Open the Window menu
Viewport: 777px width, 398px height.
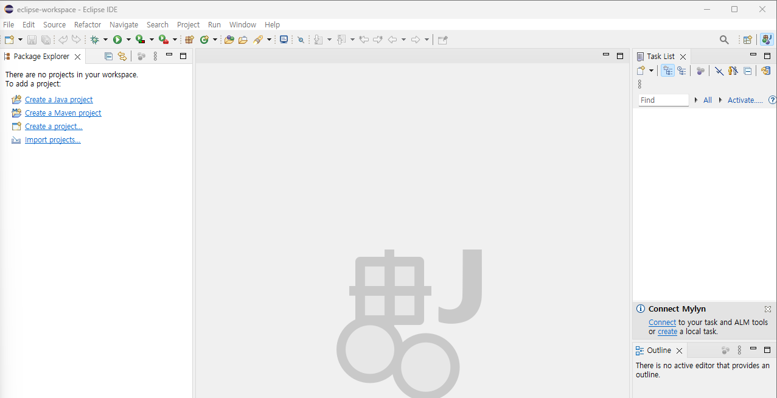(x=242, y=24)
